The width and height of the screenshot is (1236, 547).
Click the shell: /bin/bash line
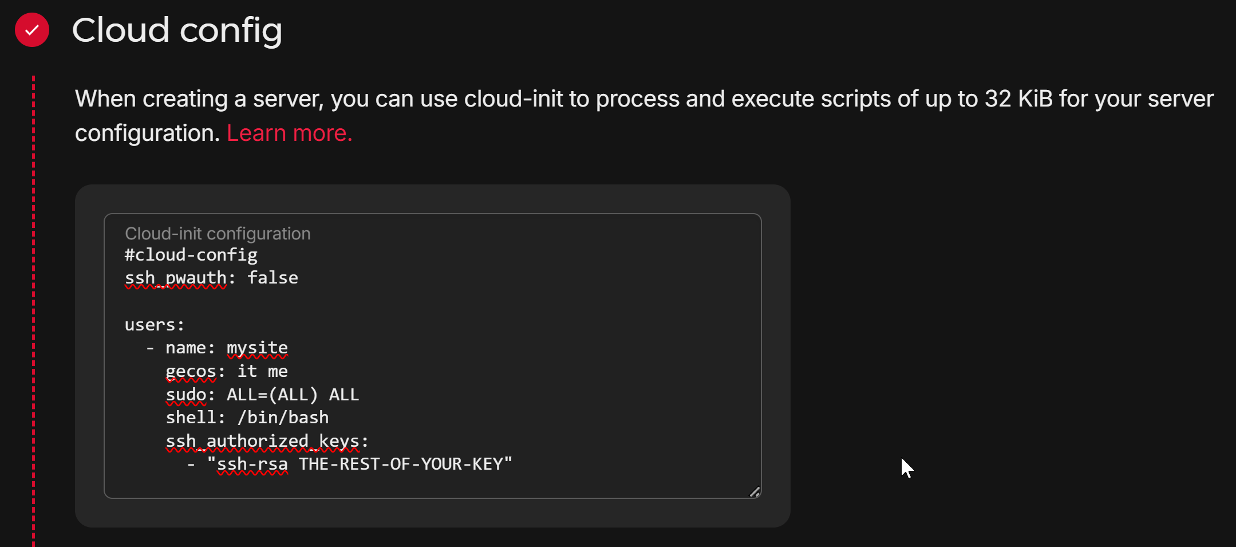pyautogui.click(x=247, y=418)
